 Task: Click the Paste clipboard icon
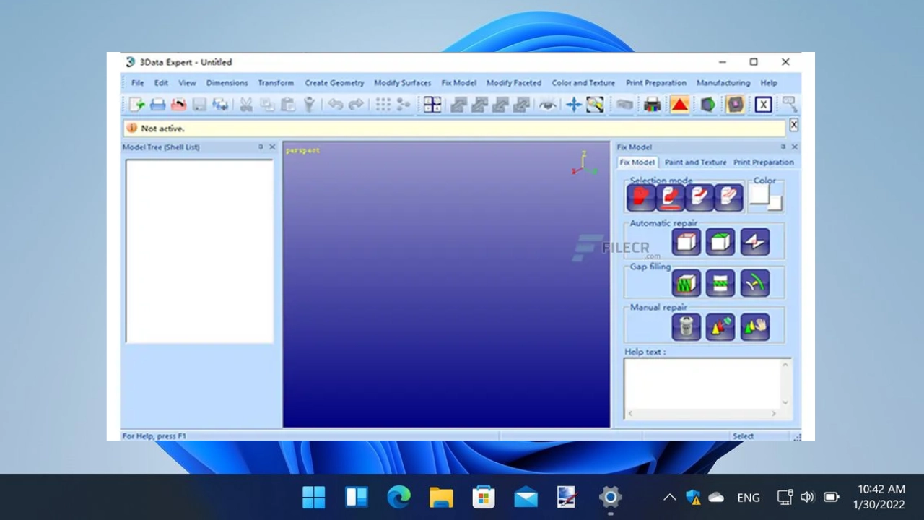point(288,105)
